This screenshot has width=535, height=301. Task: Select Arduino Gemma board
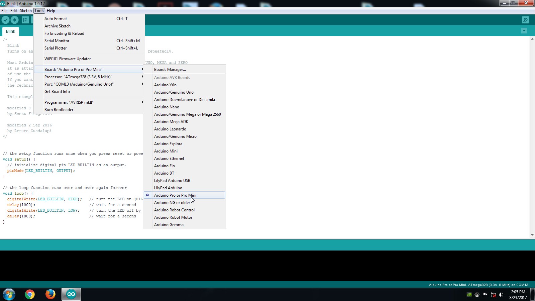click(x=184, y=225)
